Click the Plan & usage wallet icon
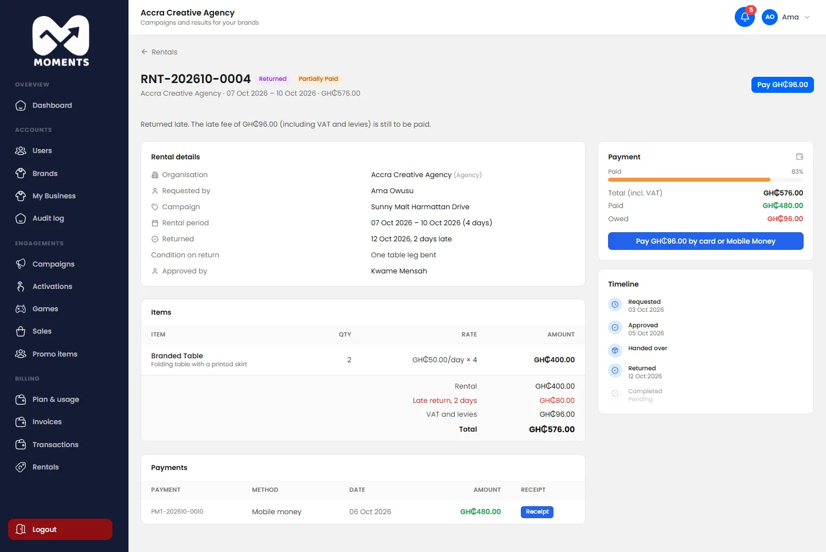The width and height of the screenshot is (826, 552). (21, 400)
